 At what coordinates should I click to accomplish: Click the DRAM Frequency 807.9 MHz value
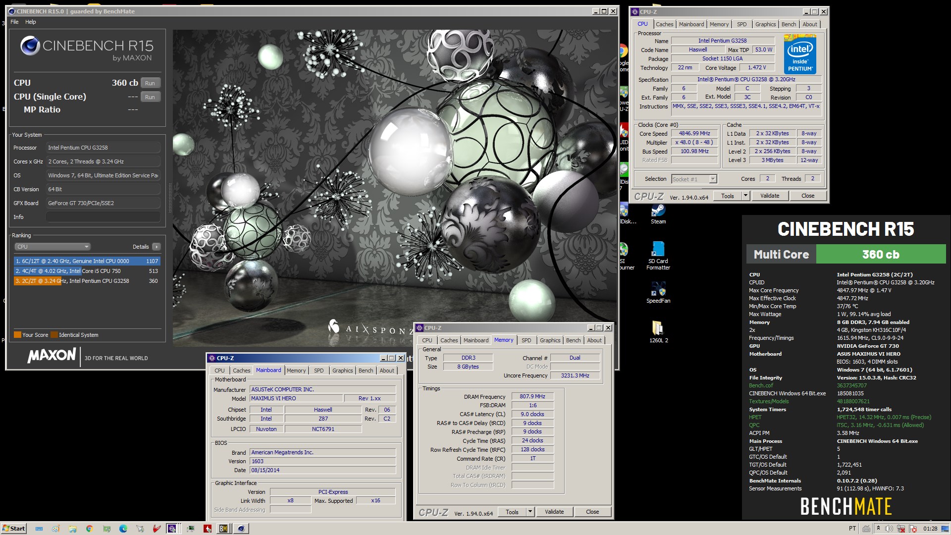[532, 397]
